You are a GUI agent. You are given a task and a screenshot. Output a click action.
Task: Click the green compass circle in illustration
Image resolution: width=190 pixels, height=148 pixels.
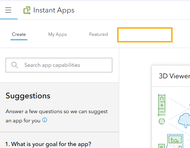pos(162,121)
